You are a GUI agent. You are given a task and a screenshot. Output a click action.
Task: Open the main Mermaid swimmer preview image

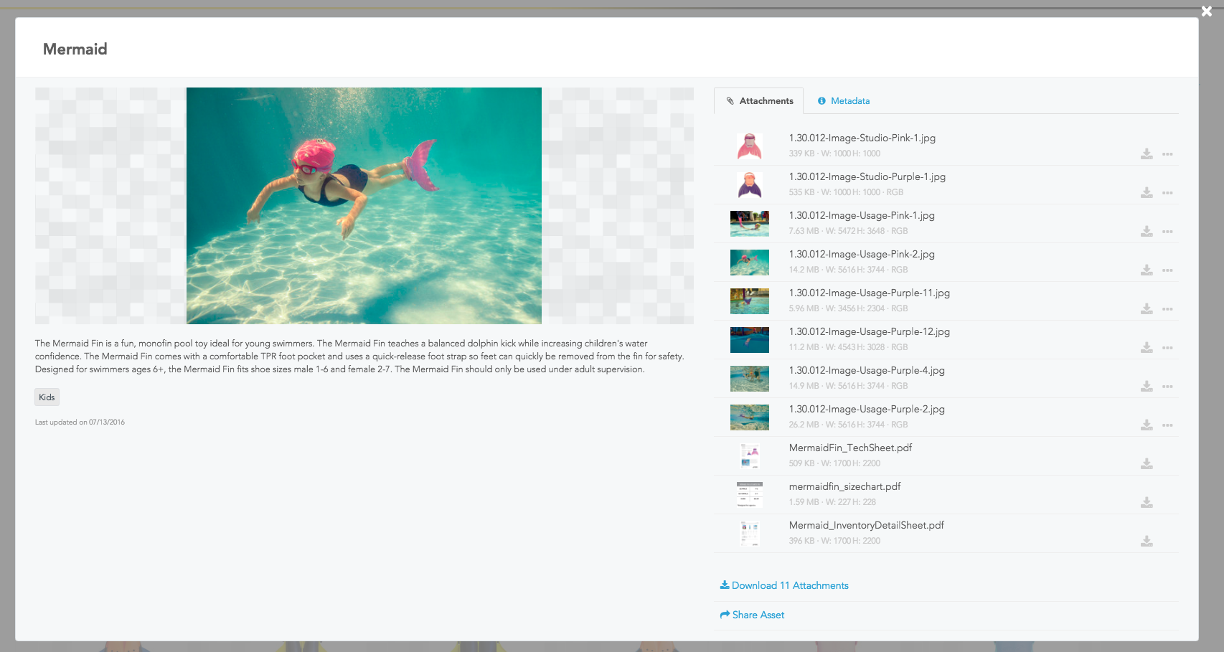pyautogui.click(x=364, y=206)
